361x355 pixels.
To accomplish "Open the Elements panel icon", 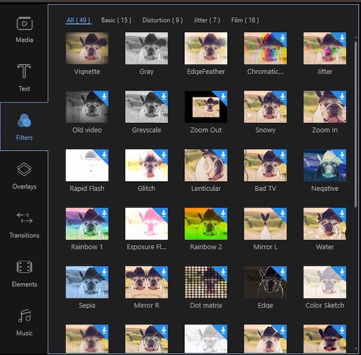I will coord(24,267).
